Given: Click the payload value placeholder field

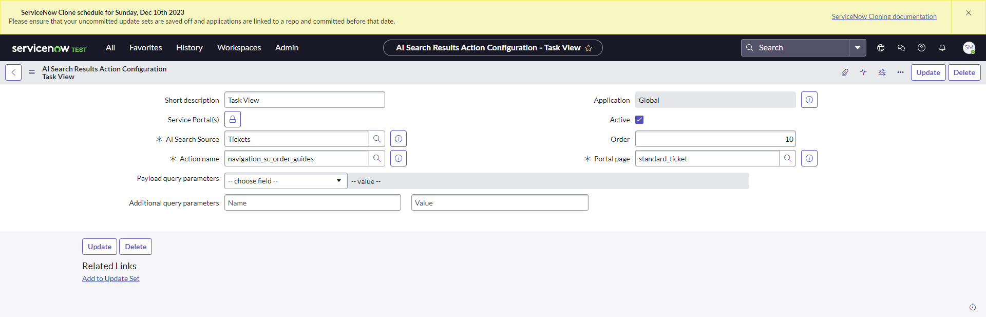Looking at the screenshot, I should pos(548,181).
